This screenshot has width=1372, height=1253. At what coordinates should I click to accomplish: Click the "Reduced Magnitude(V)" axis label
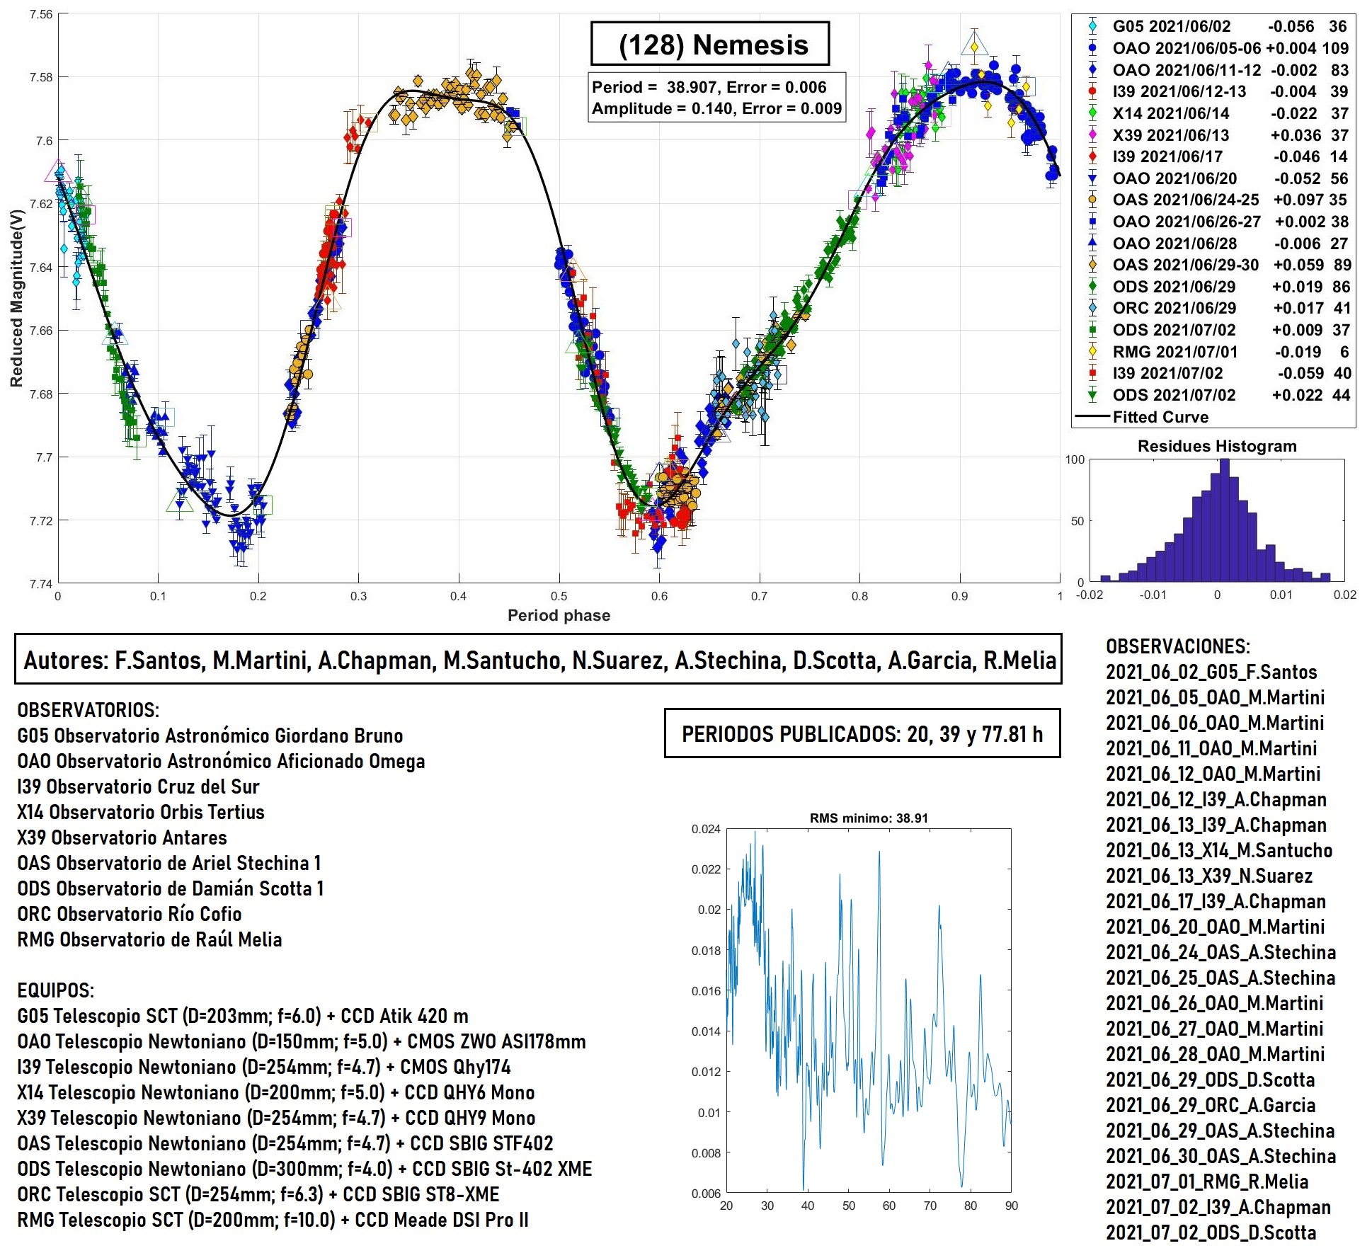pyautogui.click(x=16, y=298)
